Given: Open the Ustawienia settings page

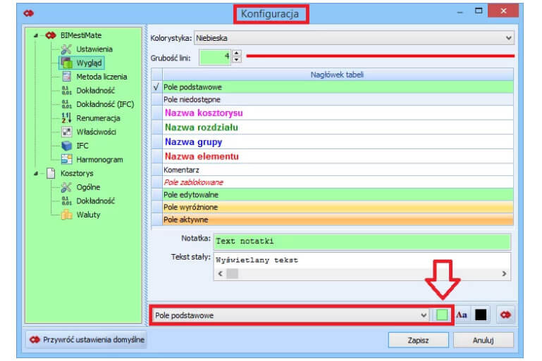Looking at the screenshot, I should click(94, 49).
